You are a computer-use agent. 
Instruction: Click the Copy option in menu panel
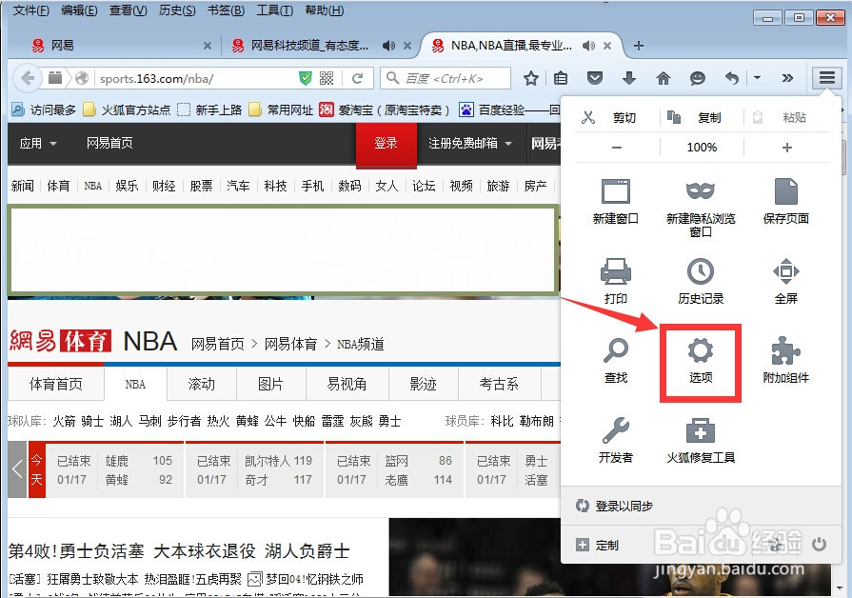tap(694, 117)
